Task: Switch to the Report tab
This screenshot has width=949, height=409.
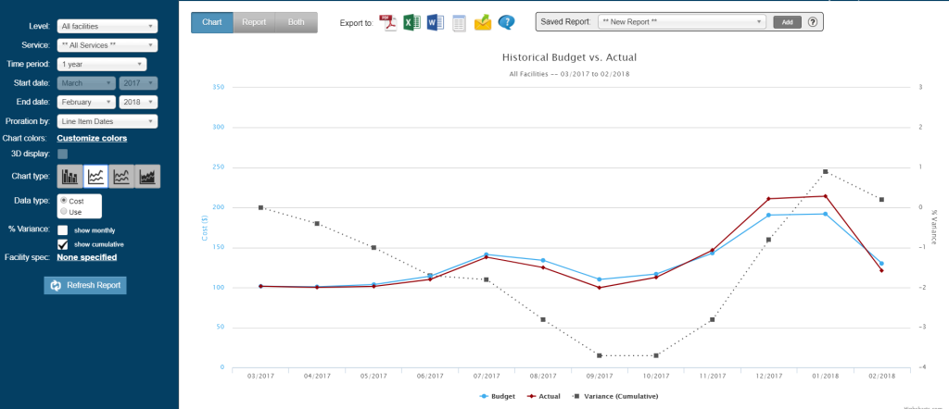Action: 254,22
